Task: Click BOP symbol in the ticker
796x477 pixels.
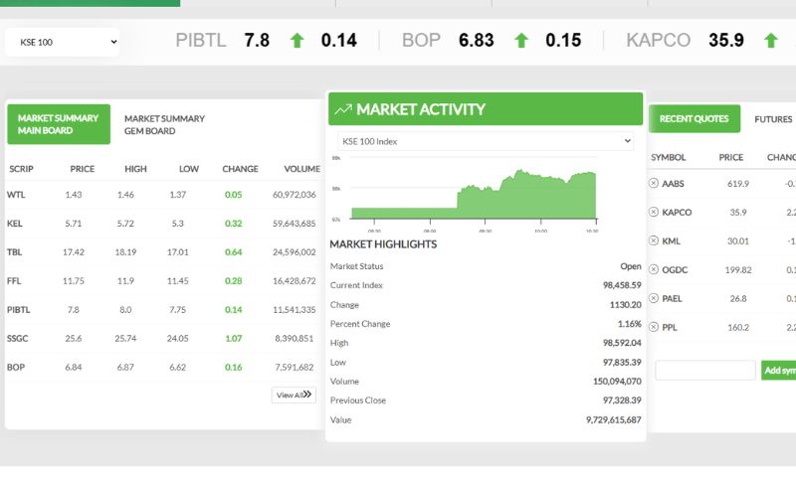Action: coord(421,40)
